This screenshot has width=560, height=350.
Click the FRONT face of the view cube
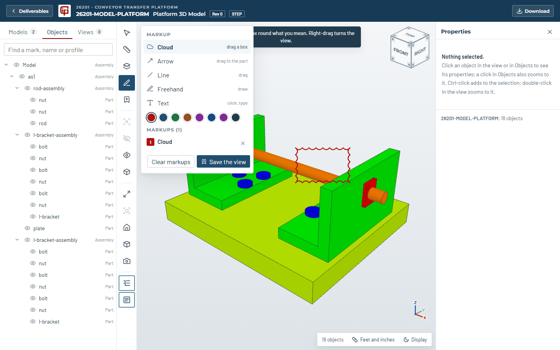401,52
